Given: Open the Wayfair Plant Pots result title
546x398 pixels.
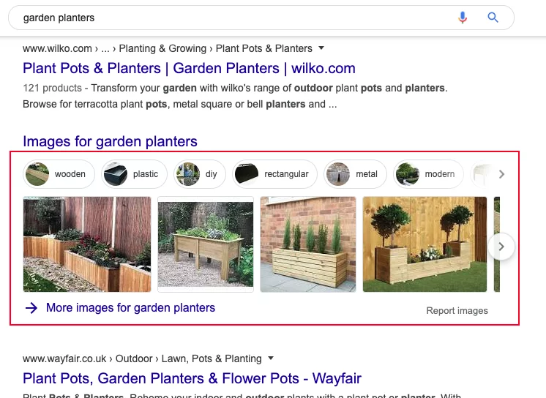Looking at the screenshot, I should (x=192, y=378).
